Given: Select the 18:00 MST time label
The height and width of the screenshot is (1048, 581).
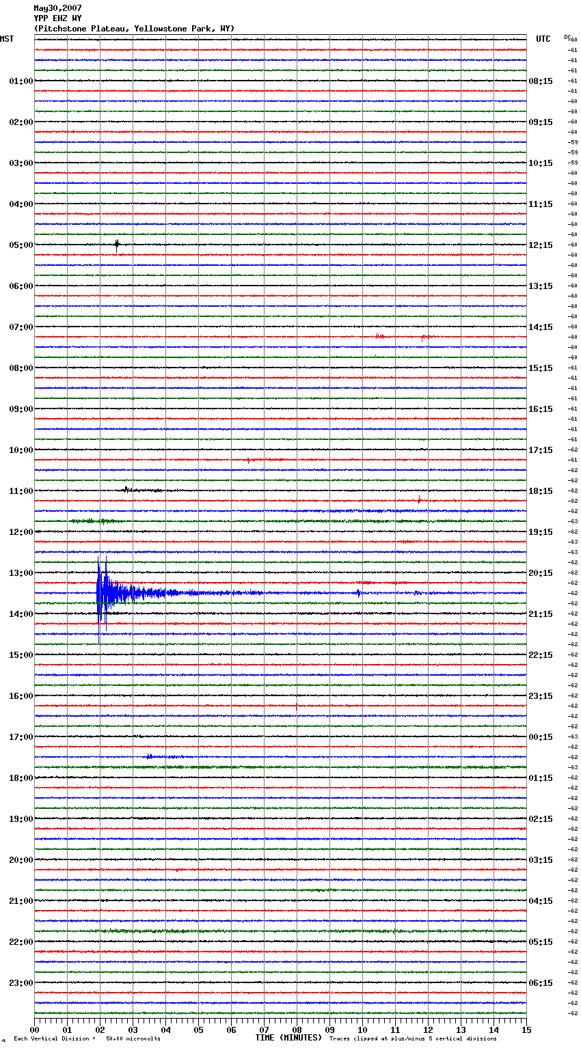Looking at the screenshot, I should click(x=21, y=778).
